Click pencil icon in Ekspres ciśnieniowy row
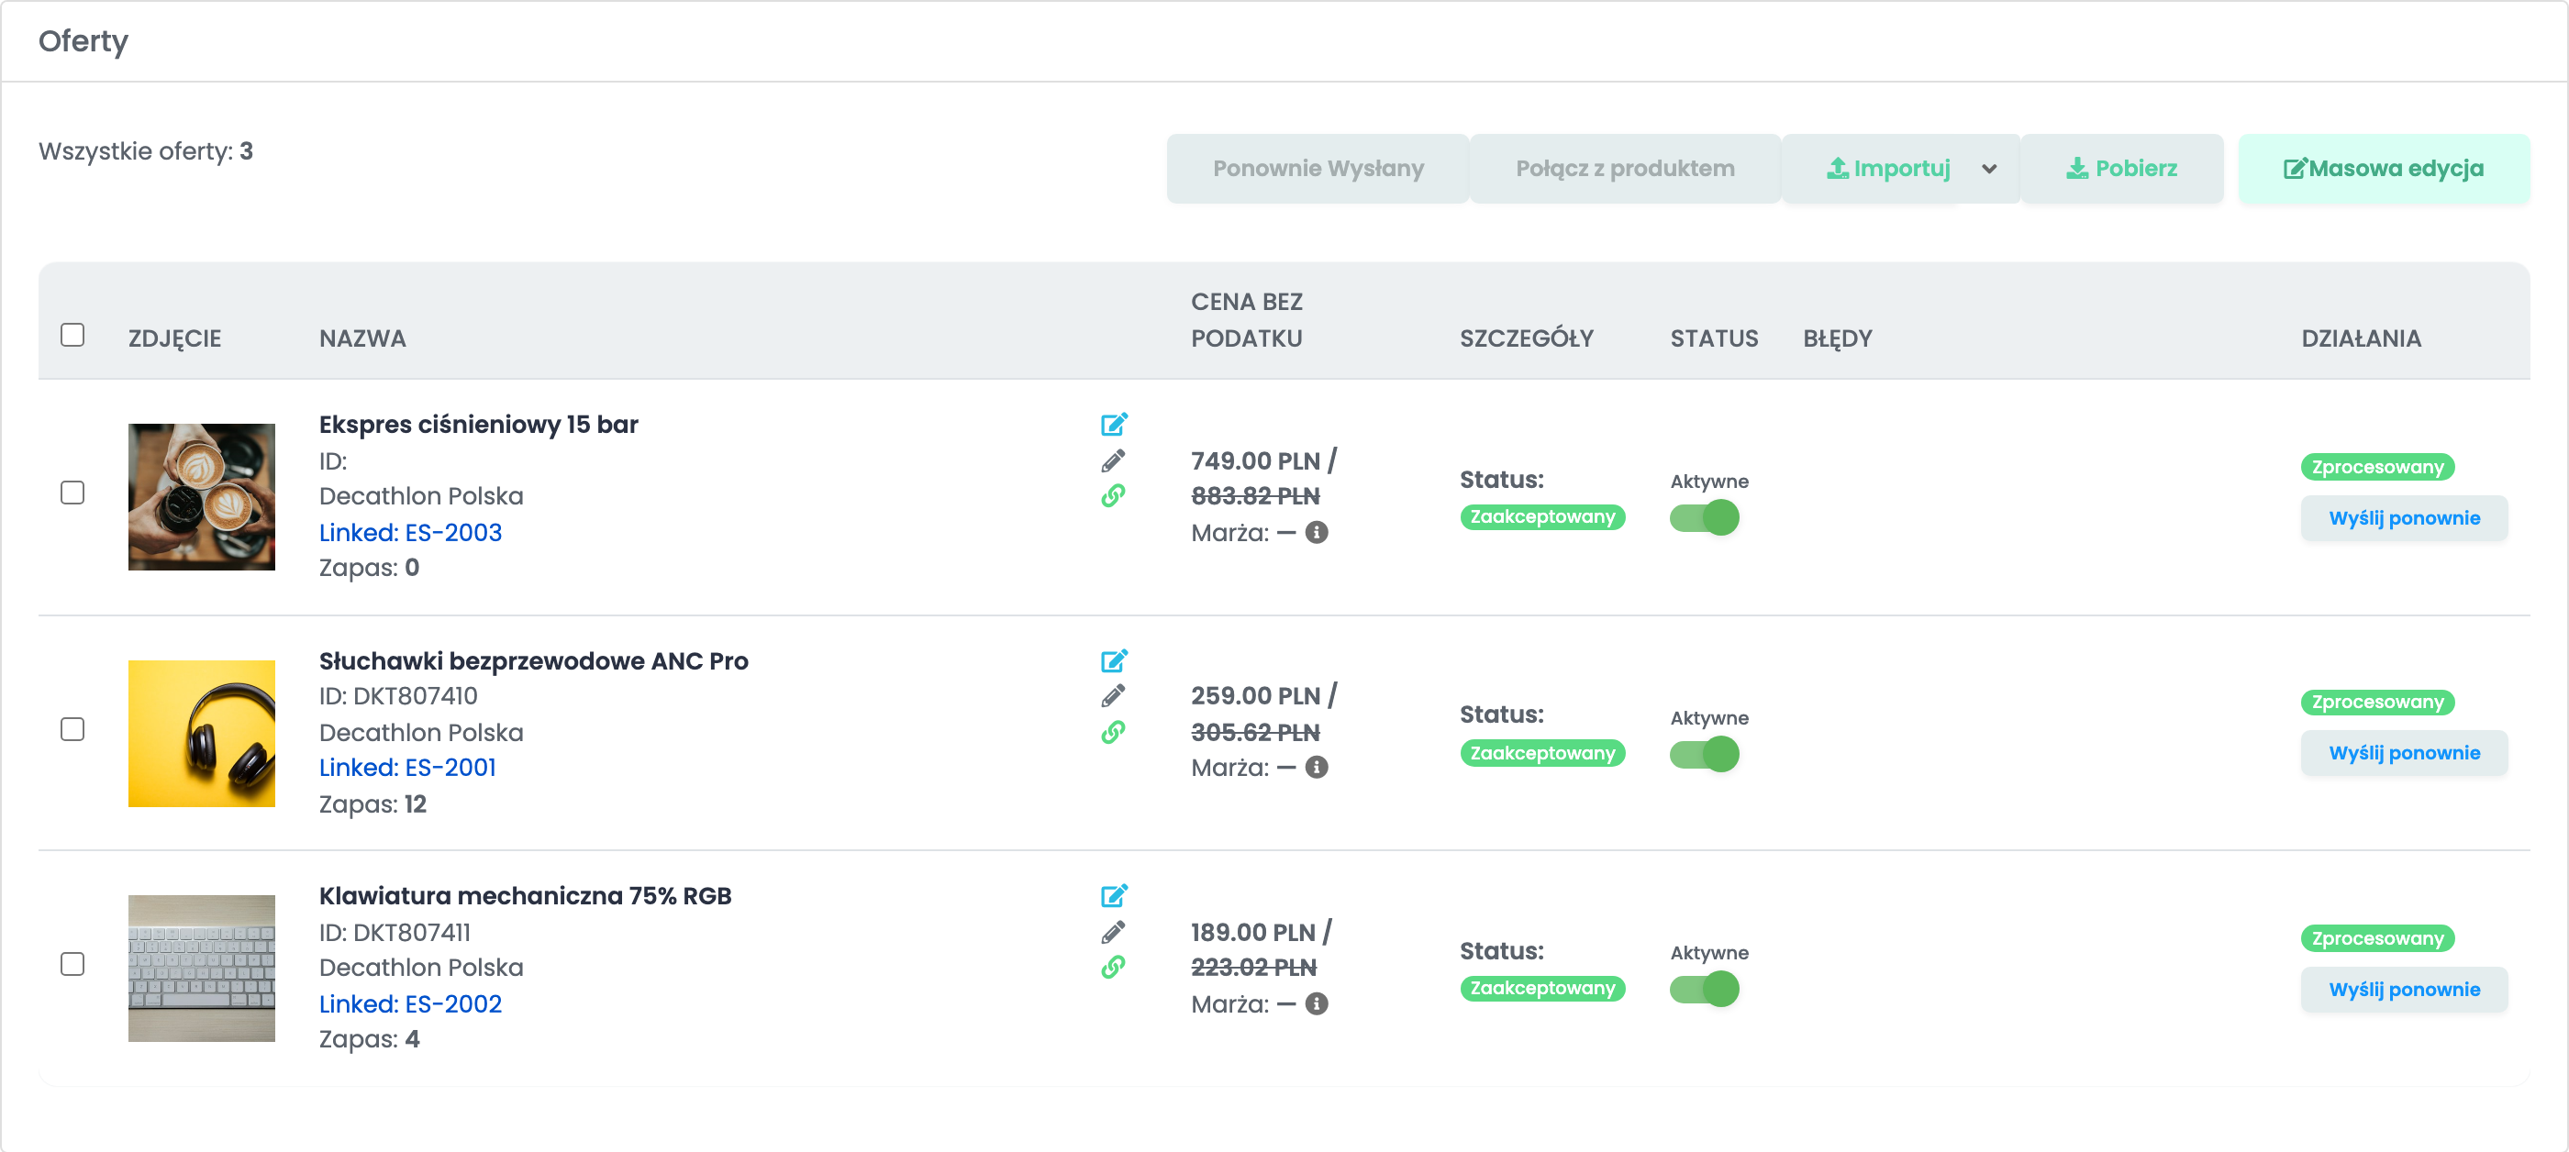Viewport: 2569px width, 1152px height. (x=1113, y=460)
